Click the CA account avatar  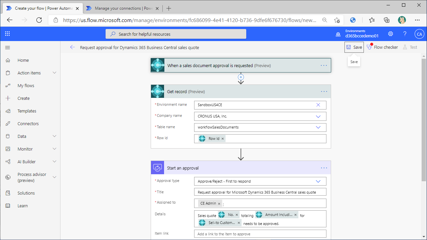coord(419,34)
